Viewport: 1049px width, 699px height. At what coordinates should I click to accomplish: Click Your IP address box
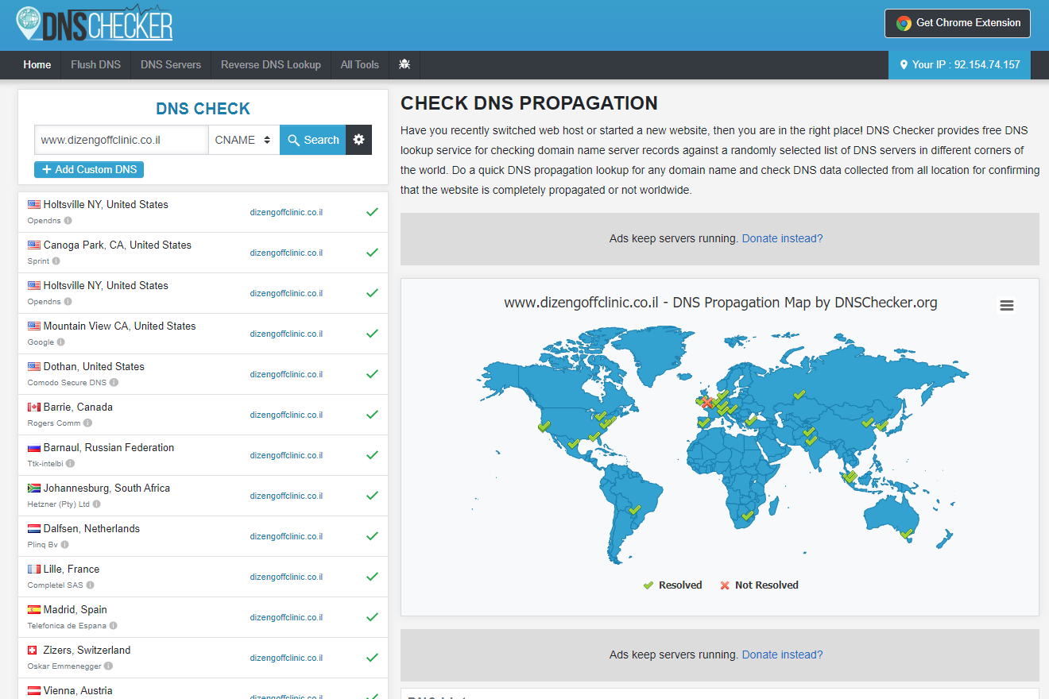(959, 64)
